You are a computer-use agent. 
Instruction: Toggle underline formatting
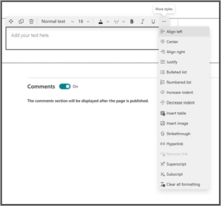point(153,22)
